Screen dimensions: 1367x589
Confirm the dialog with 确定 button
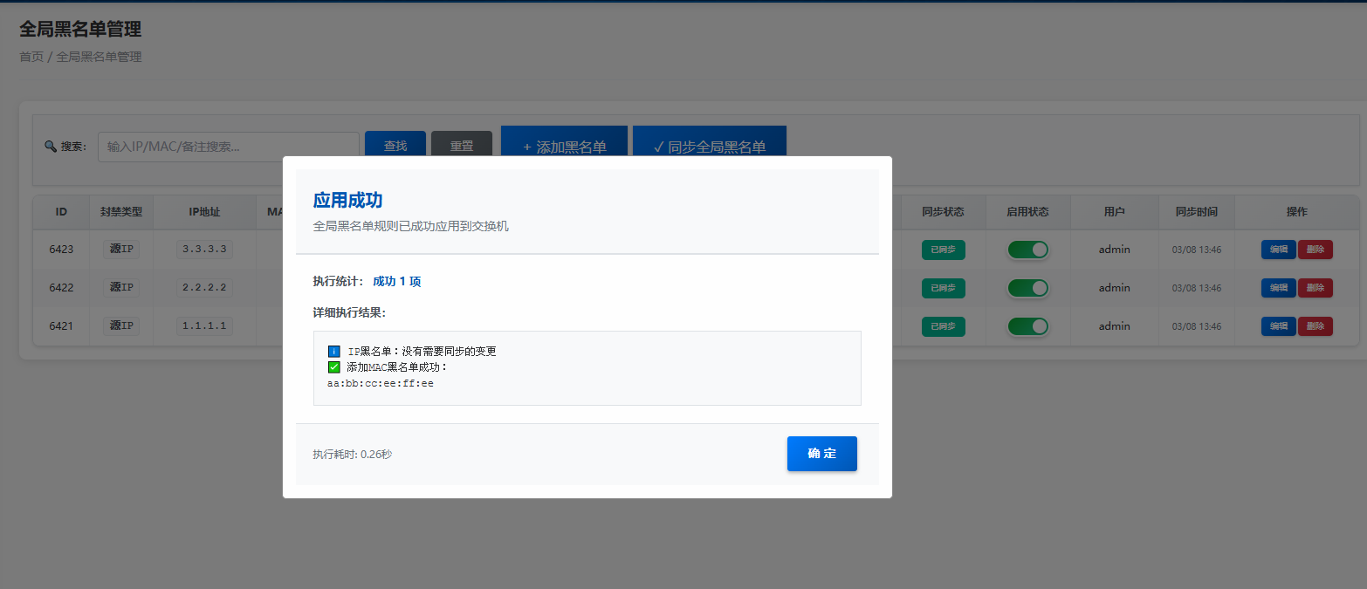821,454
